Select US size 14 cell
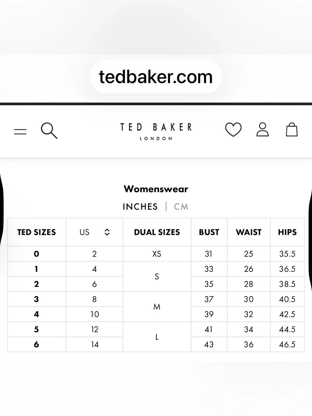This screenshot has width=312, height=416. pyautogui.click(x=95, y=345)
